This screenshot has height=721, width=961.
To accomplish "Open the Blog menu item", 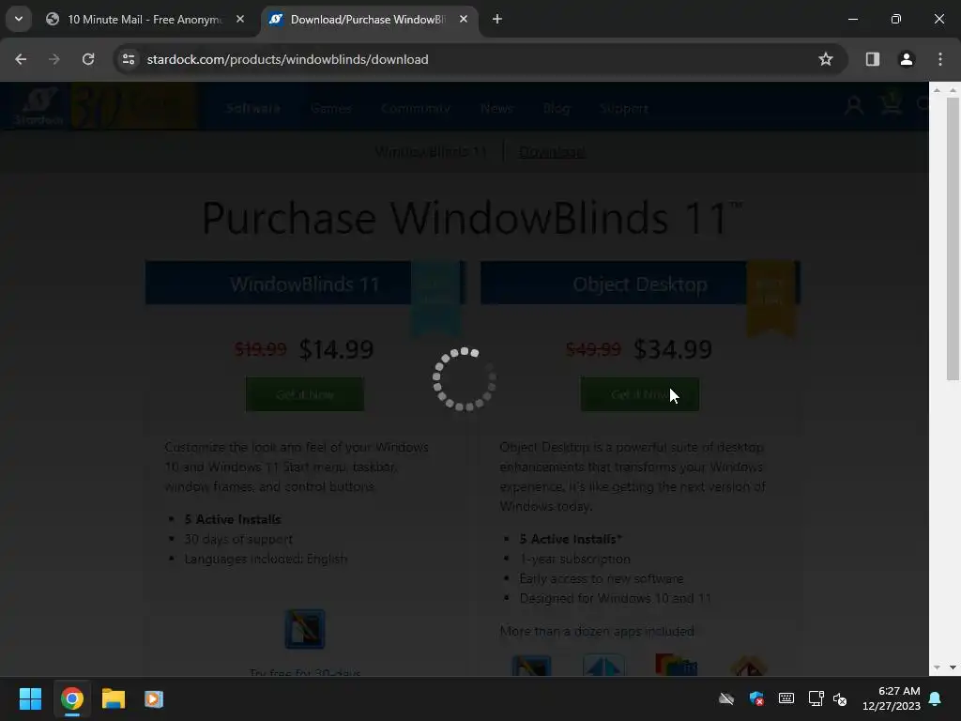I will (557, 109).
